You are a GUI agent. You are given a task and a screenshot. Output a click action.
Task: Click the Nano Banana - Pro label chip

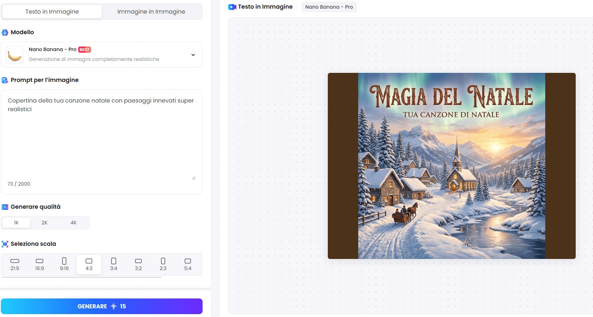coord(329,7)
